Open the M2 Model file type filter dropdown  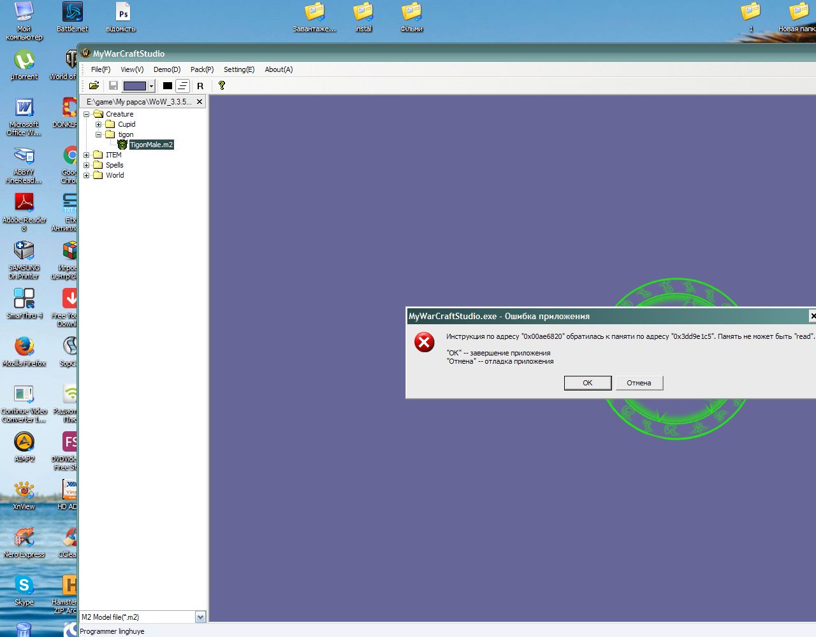pyautogui.click(x=200, y=617)
